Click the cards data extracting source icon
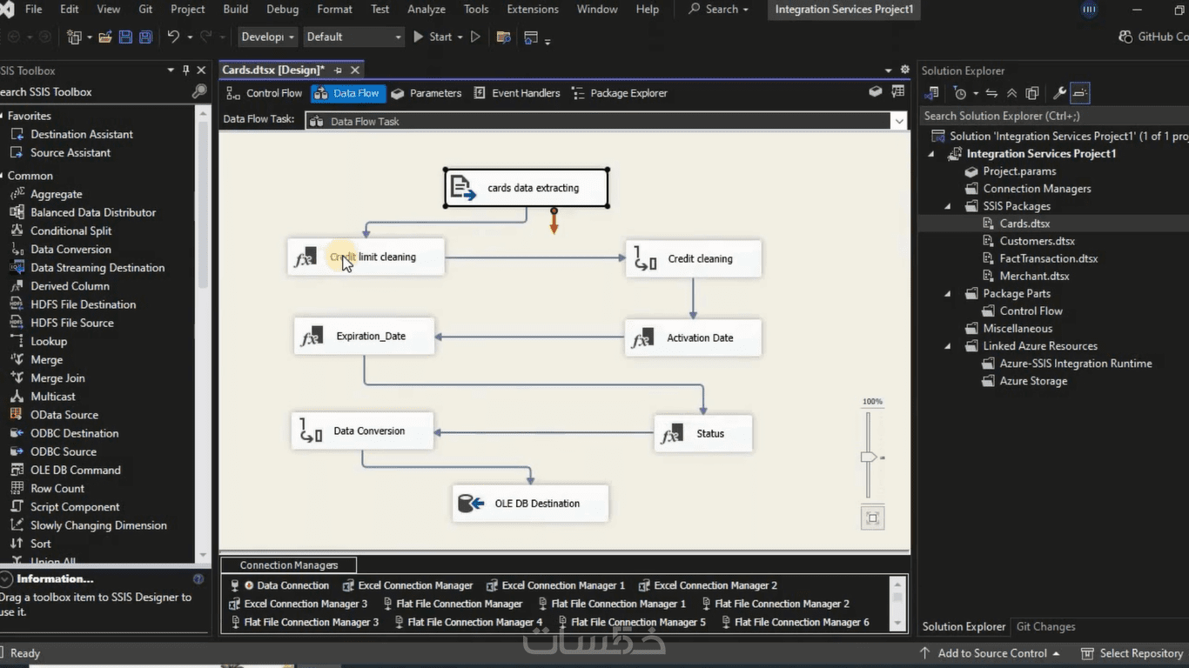The height and width of the screenshot is (668, 1189). [463, 188]
